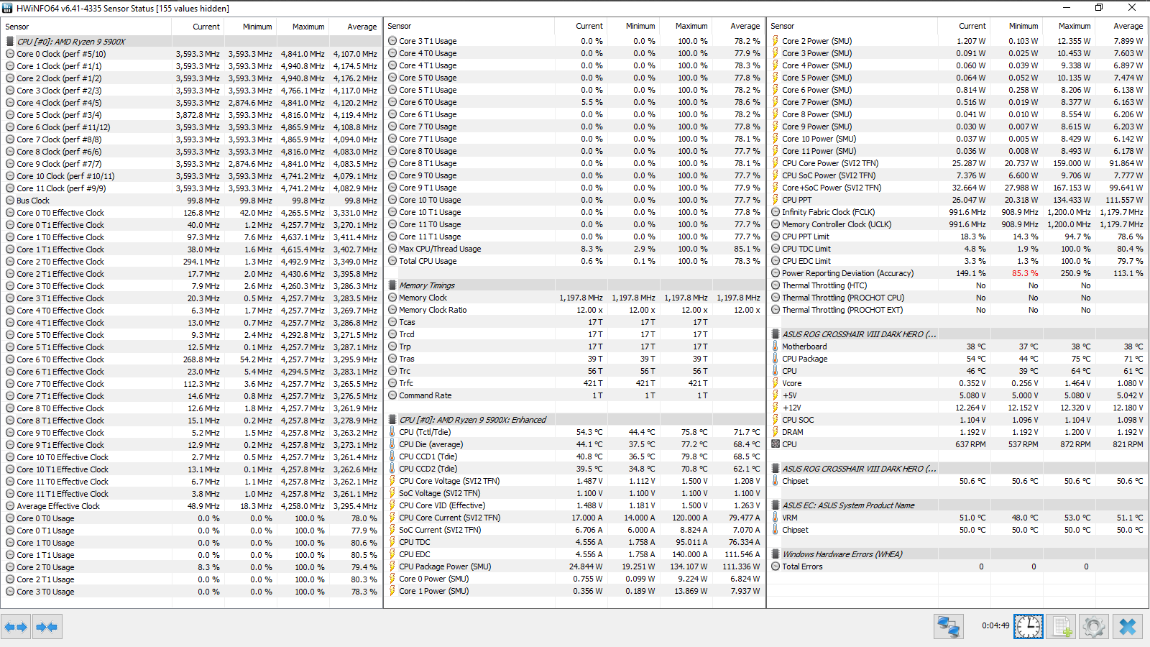Image resolution: width=1150 pixels, height=647 pixels.
Task: Click the CPU (Tctl/Tdie) thermometer icon
Action: pyautogui.click(x=392, y=432)
